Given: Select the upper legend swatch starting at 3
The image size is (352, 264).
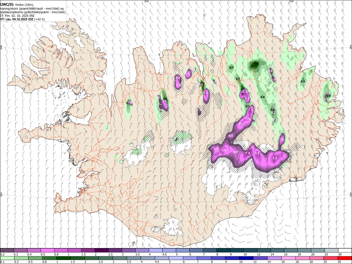Looking at the screenshot, I should coord(128,251).
